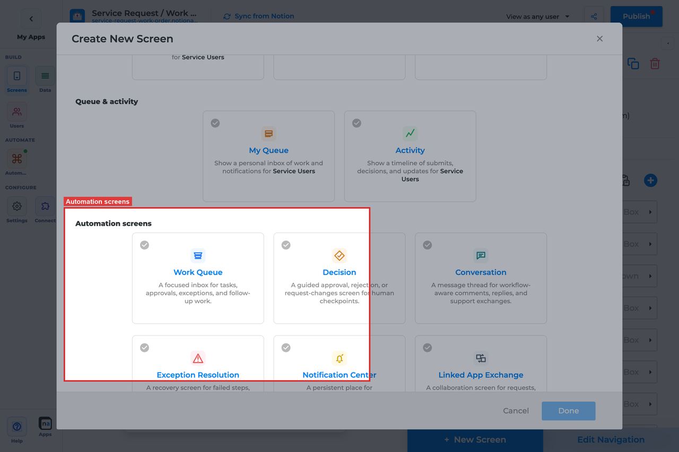Click the blue plus add icon
Screen dimensions: 679x452
coord(650,180)
